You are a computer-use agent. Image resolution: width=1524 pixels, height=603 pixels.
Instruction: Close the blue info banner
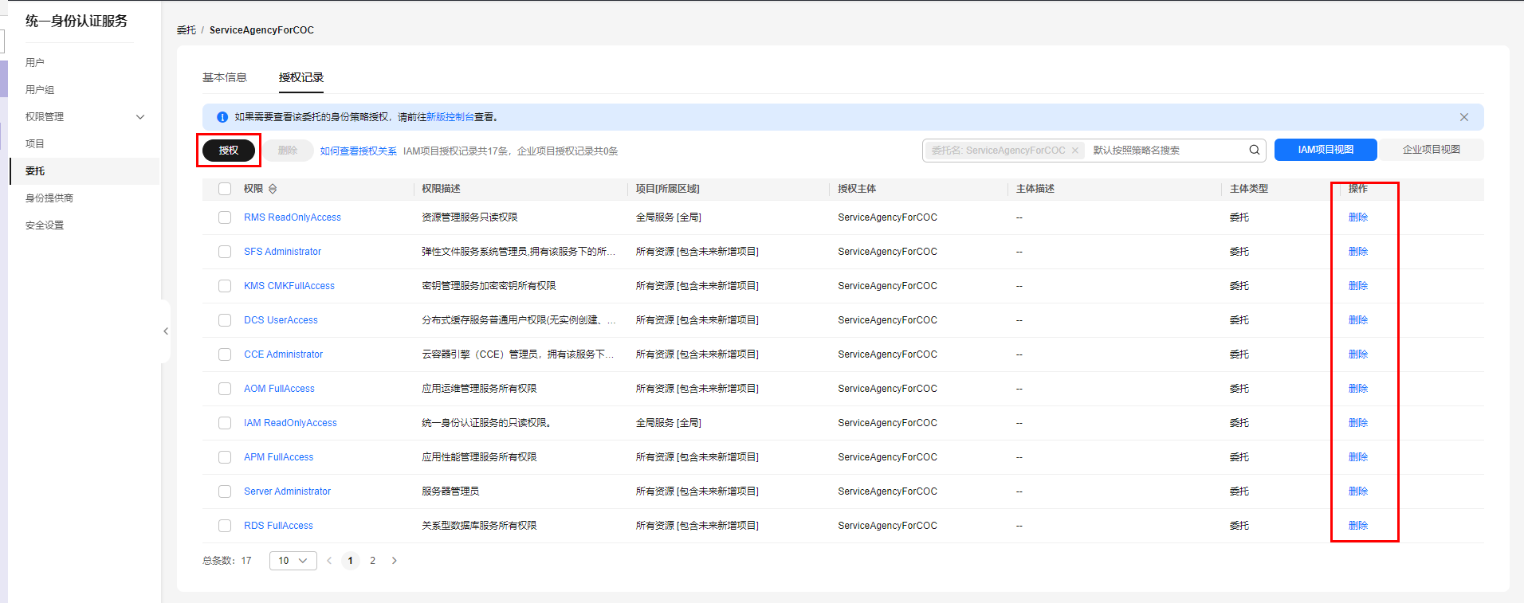(1463, 117)
